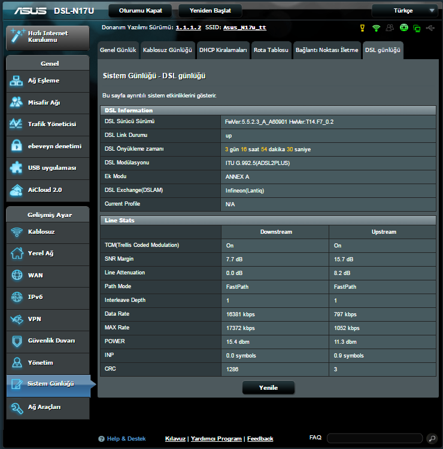This screenshot has height=449, width=443.
Task: Click the Trafik Yöneticisi traffic icon
Action: pos(16,124)
